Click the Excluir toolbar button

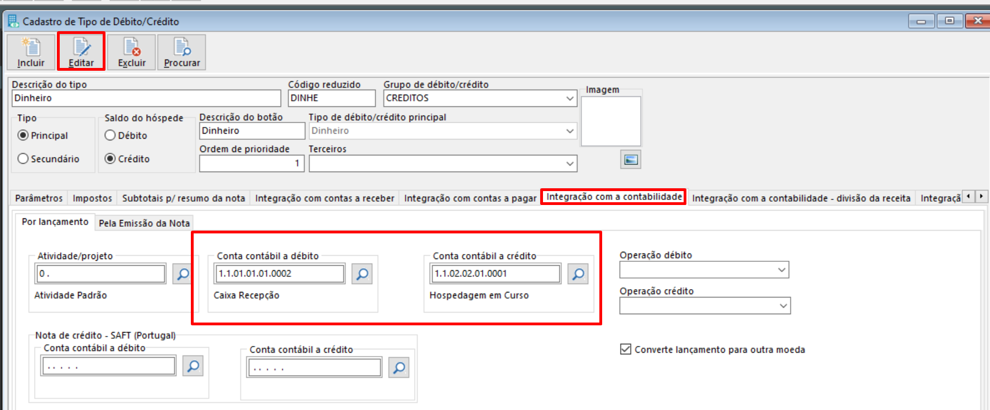point(132,52)
